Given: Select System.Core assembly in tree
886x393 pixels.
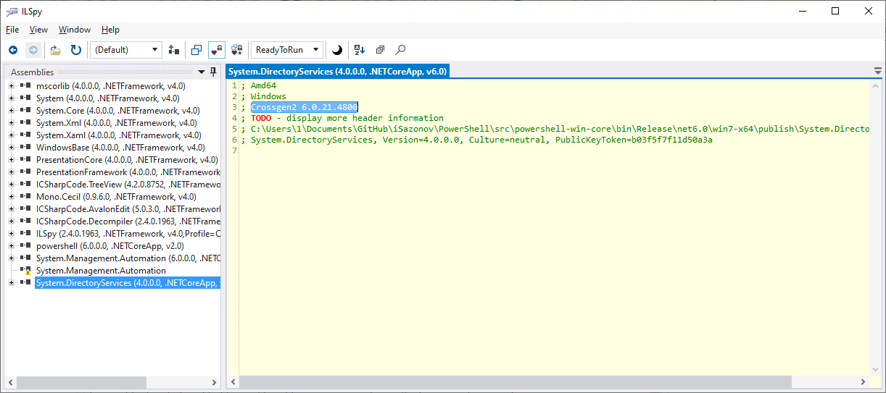Looking at the screenshot, I should [x=118, y=111].
